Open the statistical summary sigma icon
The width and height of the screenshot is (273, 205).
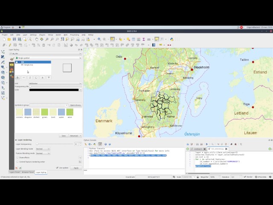click(x=144, y=39)
